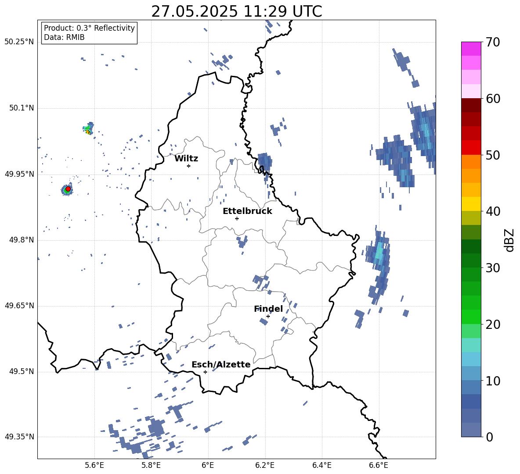Click the red radar location dot
520x474 pixels.
(68, 189)
